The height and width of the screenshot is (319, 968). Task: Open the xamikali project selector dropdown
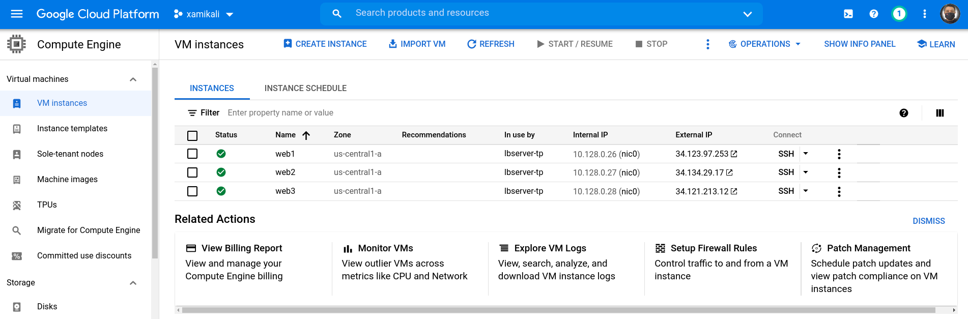[203, 14]
